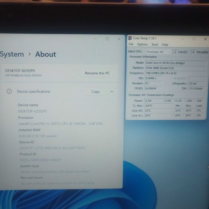Screen dimensions: 209x209
Task: Click the VID value 0.8406 v
Action: point(153,78)
